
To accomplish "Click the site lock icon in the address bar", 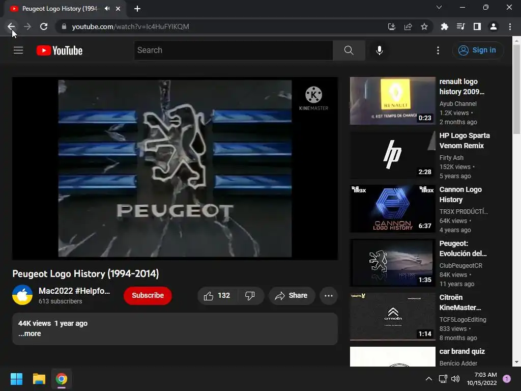I will coord(64,26).
